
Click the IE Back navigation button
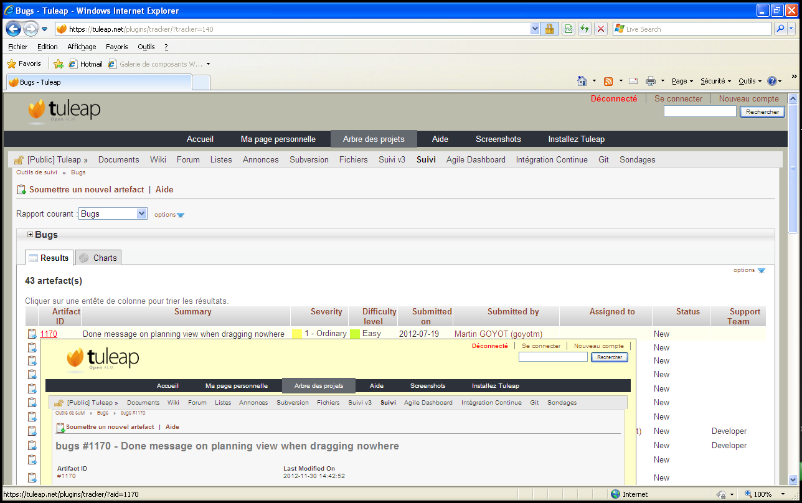14,29
